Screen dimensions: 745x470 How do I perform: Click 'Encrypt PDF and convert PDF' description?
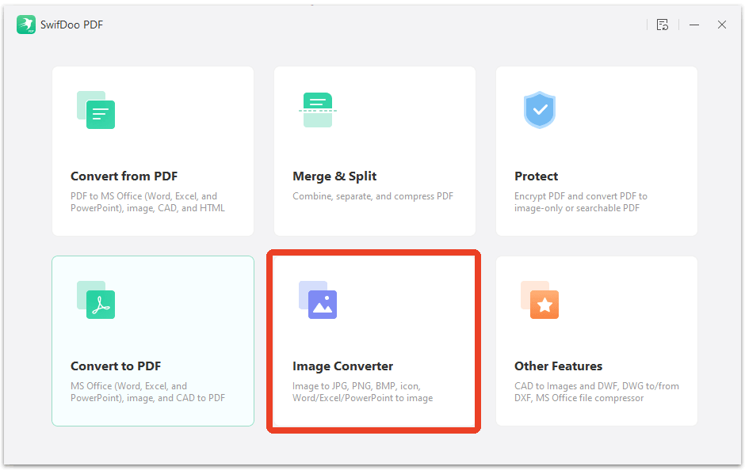pos(581,202)
